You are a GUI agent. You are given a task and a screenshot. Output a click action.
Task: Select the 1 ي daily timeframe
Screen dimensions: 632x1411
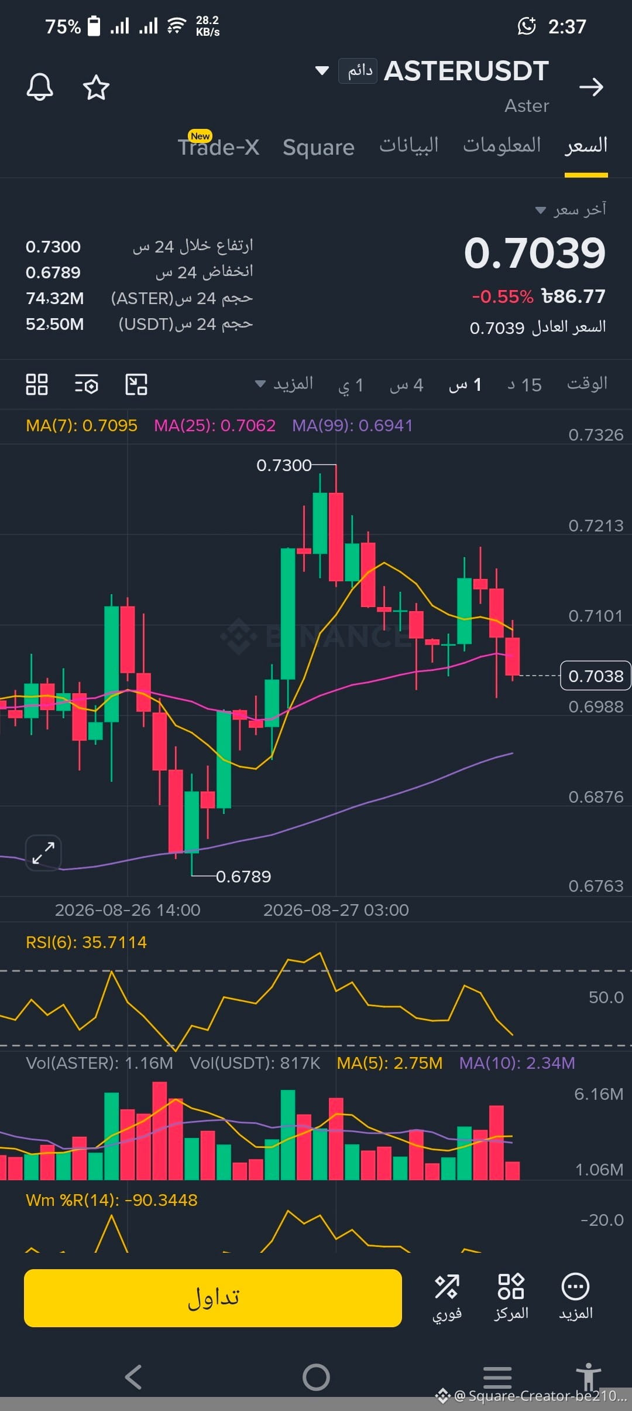point(351,385)
